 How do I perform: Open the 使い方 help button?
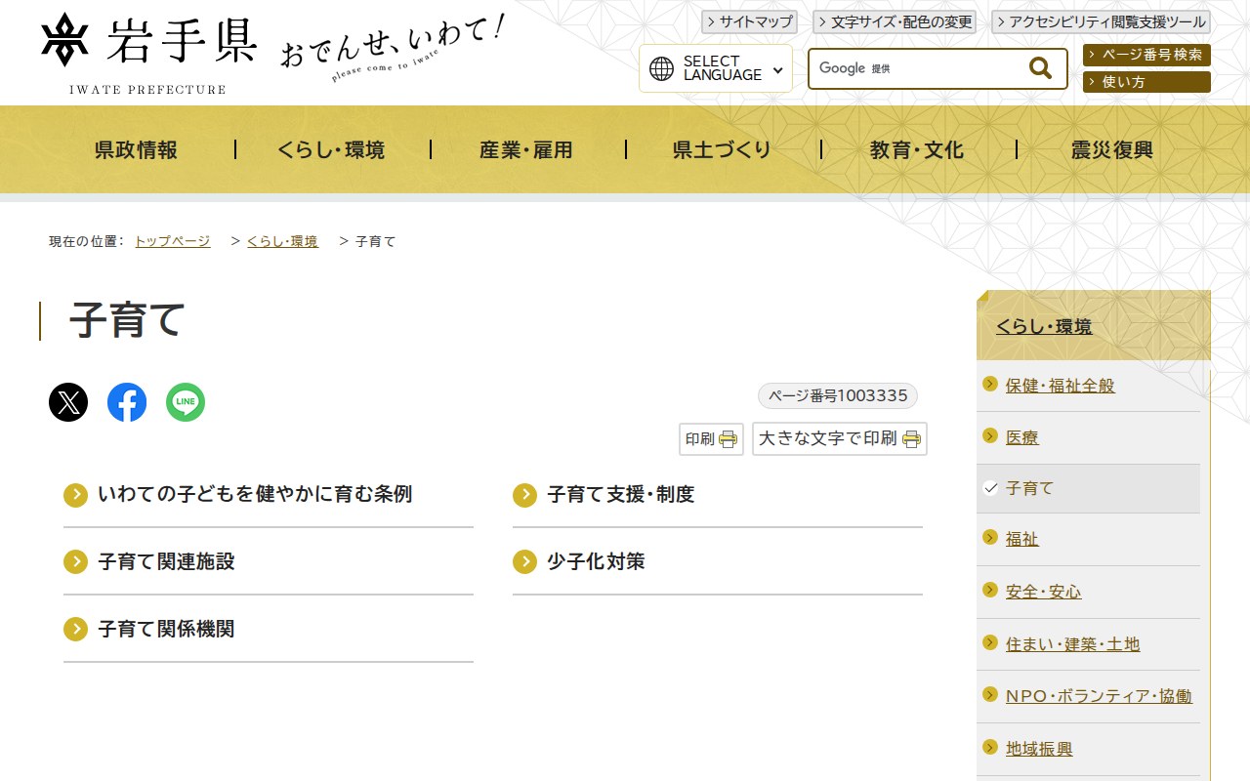tap(1146, 82)
